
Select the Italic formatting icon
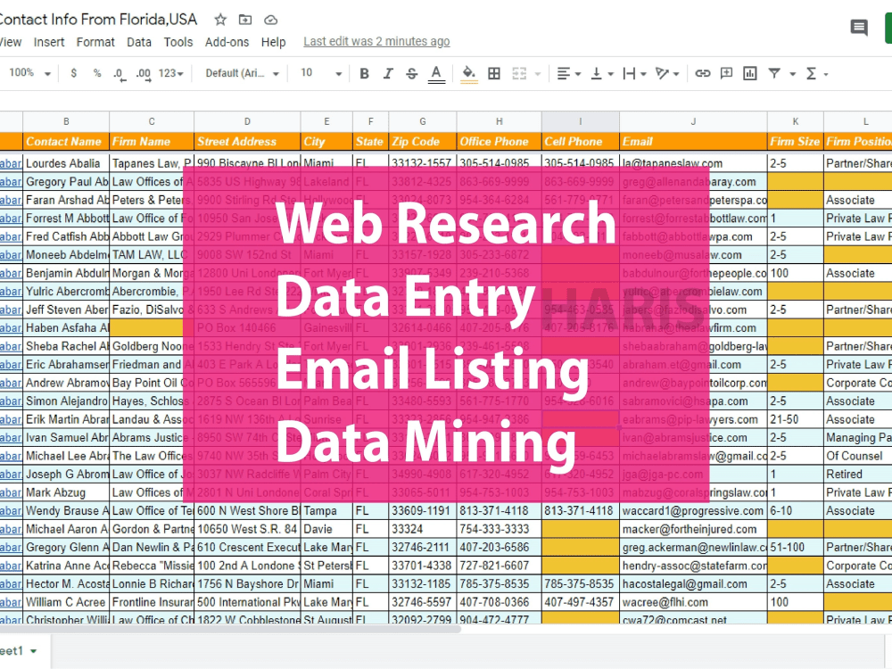387,73
